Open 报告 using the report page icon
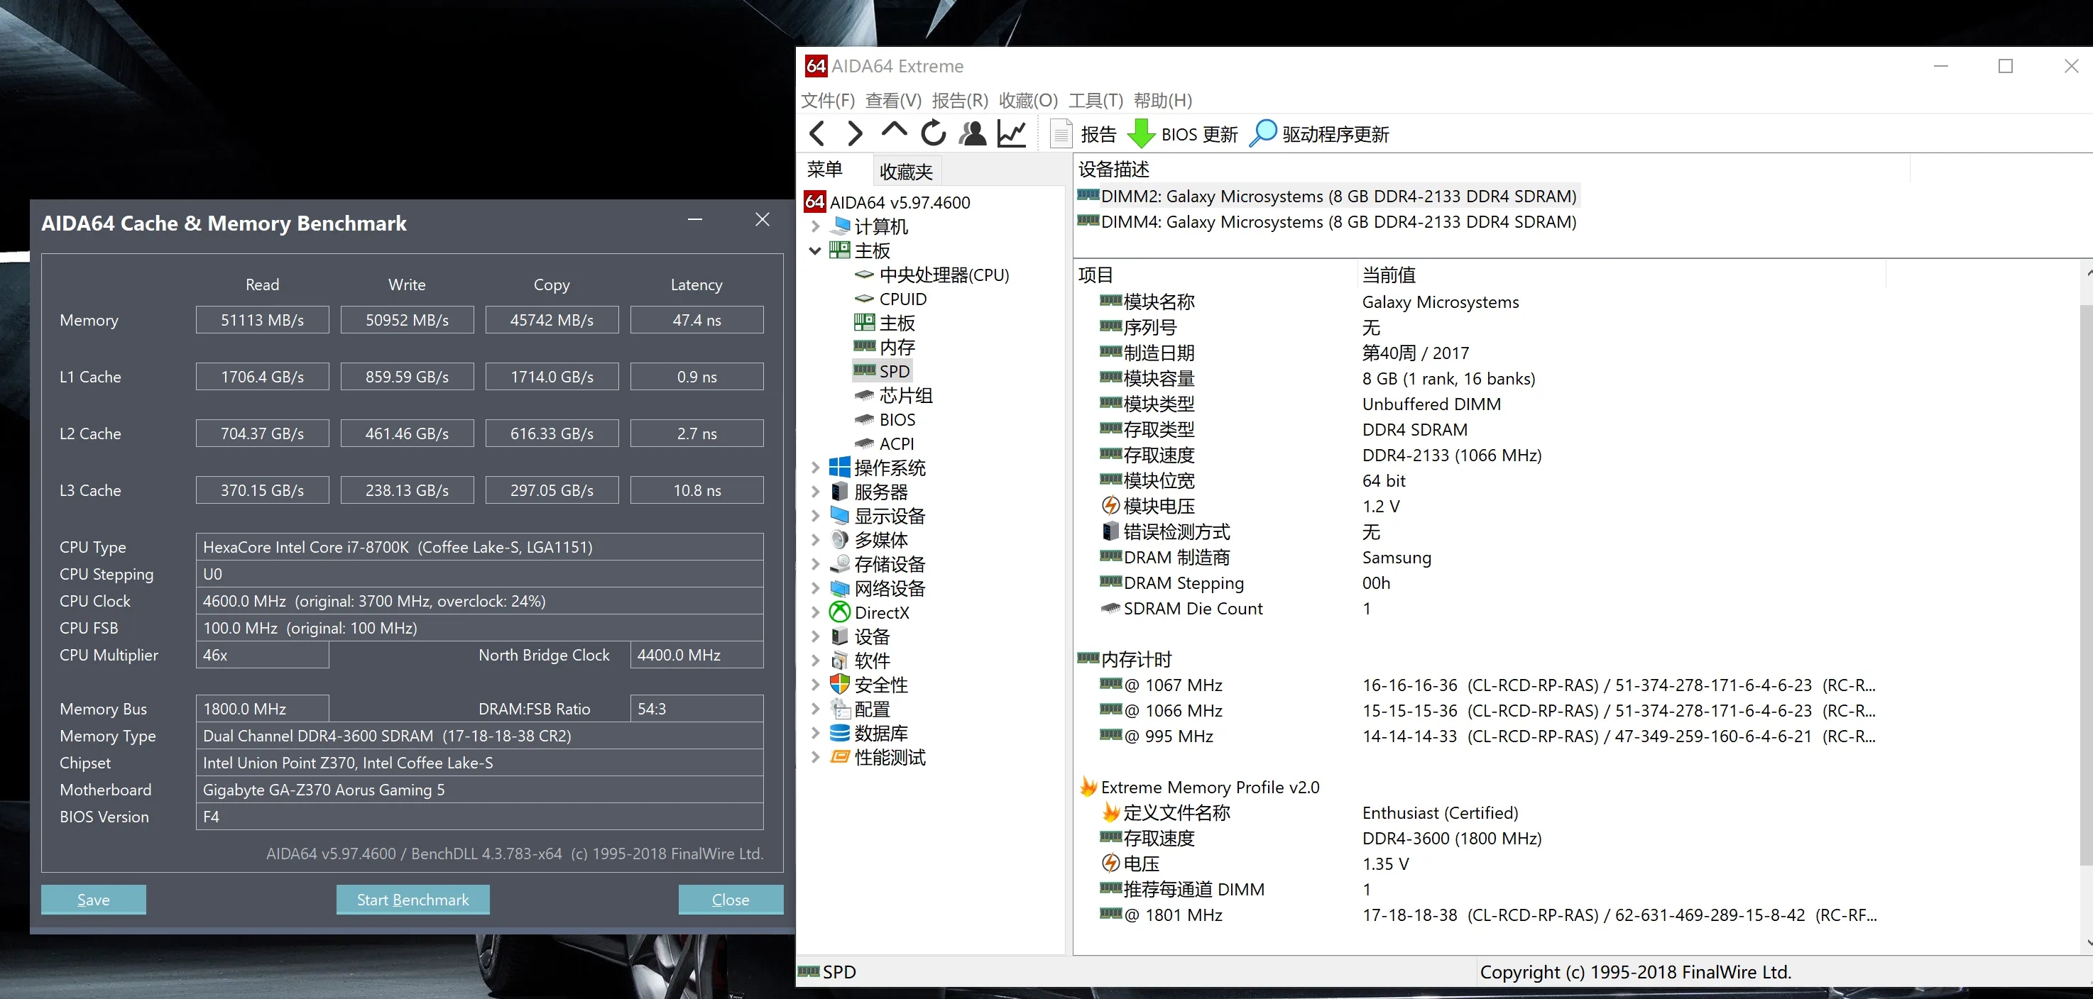The width and height of the screenshot is (2093, 999). point(1059,133)
